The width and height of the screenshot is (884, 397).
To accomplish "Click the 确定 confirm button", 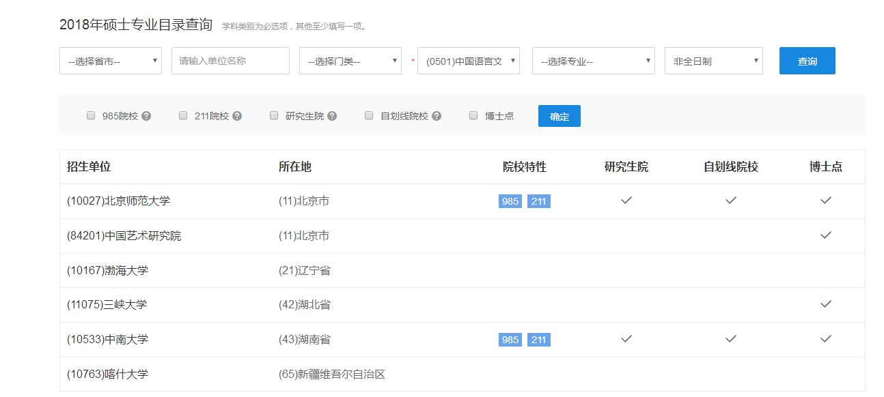I will pyautogui.click(x=560, y=116).
